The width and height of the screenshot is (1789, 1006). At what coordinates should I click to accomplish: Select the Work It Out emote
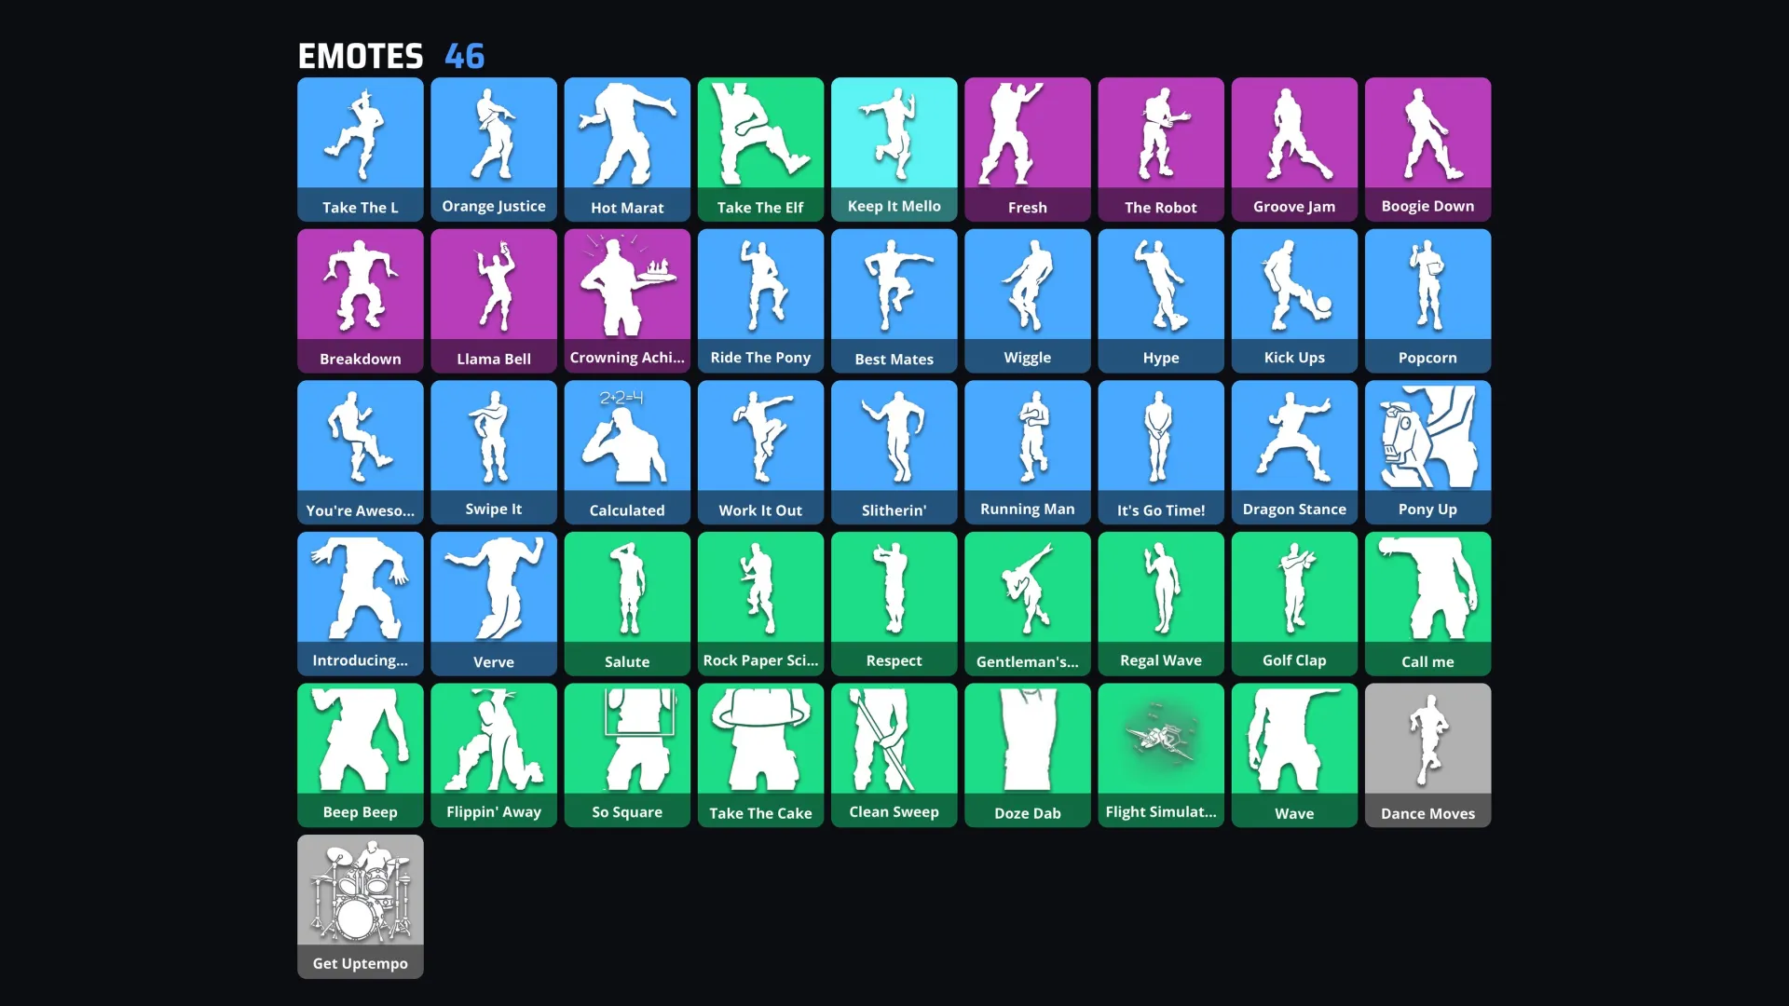pos(760,453)
